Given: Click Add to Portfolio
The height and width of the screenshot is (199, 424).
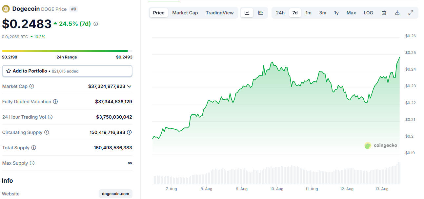Looking at the screenshot, I should coord(67,71).
